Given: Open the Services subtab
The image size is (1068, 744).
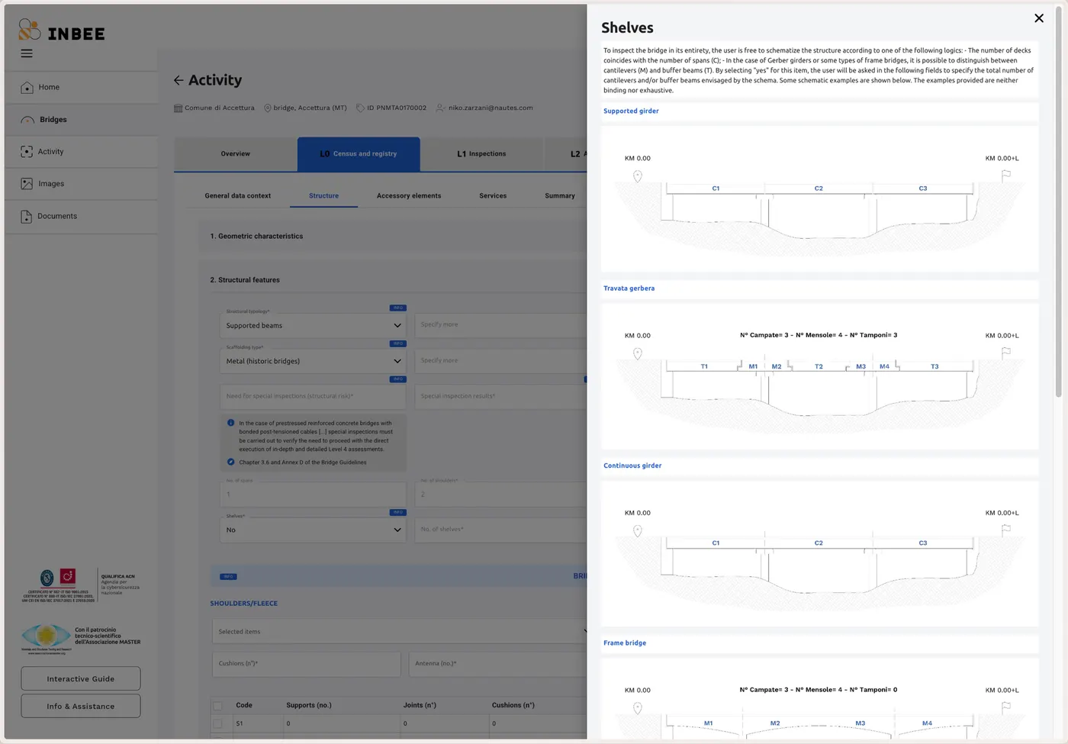Looking at the screenshot, I should pyautogui.click(x=493, y=196).
